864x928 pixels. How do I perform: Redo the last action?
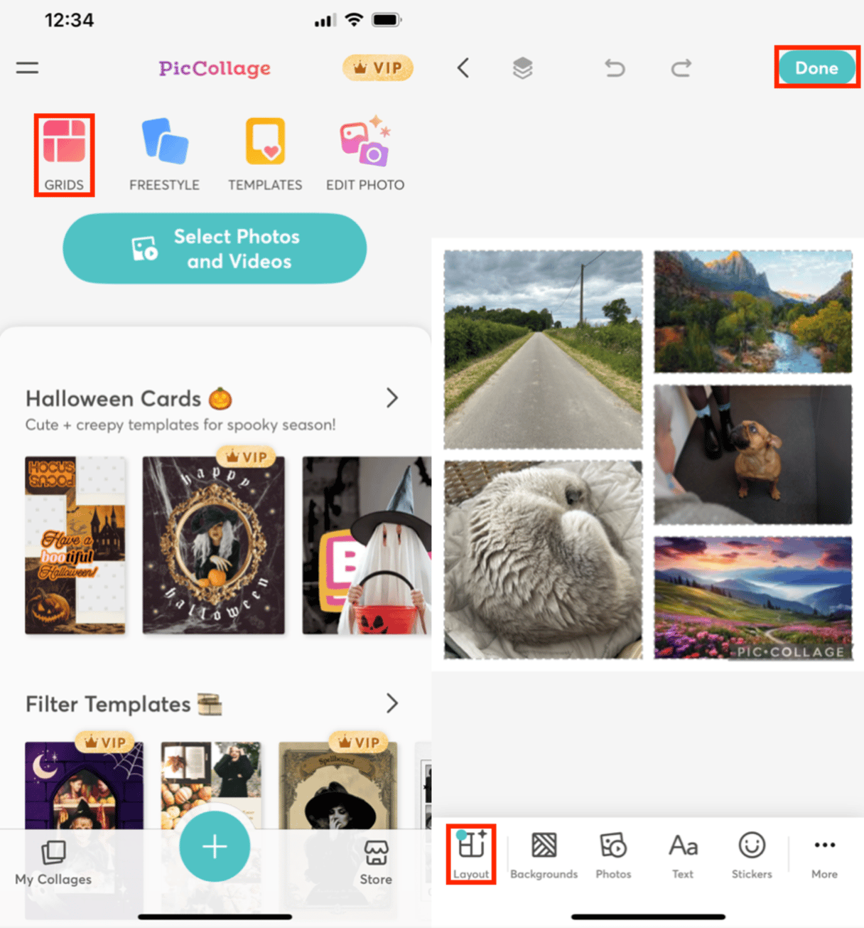[x=681, y=68]
